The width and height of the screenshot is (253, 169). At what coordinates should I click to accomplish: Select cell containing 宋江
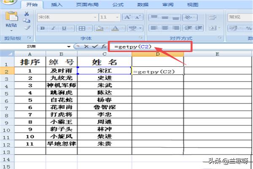(105, 71)
